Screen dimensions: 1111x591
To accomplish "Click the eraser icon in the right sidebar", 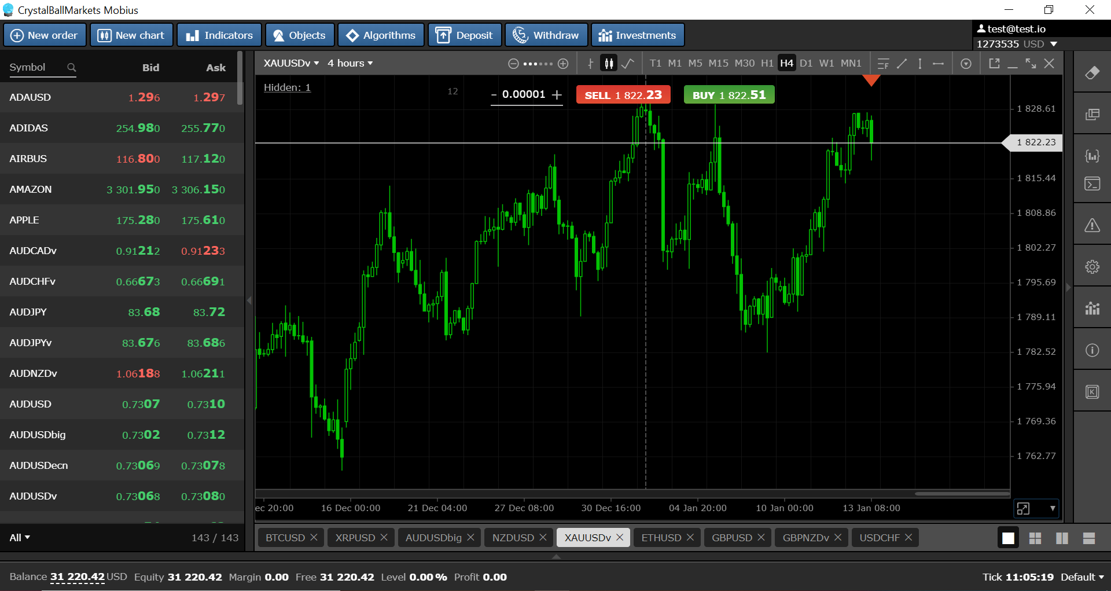I will 1092,73.
